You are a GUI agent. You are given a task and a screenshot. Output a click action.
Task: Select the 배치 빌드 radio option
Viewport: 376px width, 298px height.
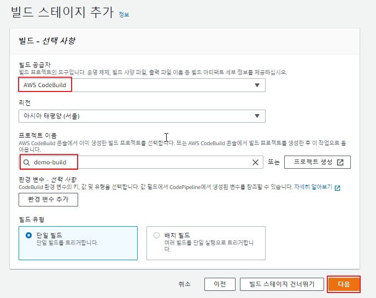[157, 235]
